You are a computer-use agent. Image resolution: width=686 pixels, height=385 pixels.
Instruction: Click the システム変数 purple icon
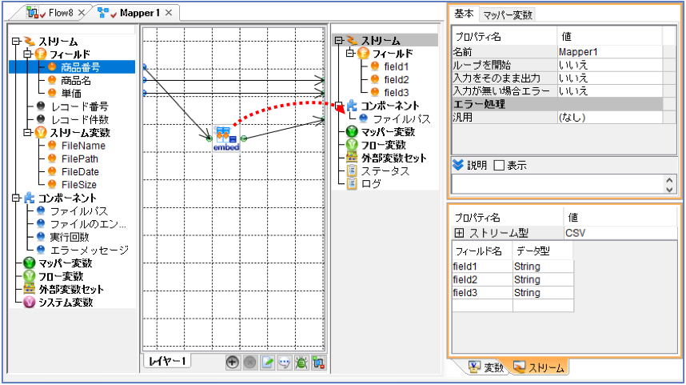(x=30, y=303)
